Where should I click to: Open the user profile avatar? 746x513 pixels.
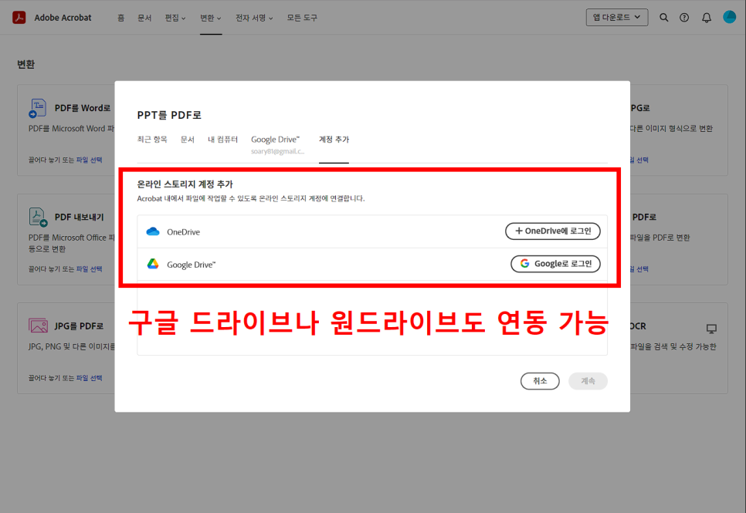[729, 17]
